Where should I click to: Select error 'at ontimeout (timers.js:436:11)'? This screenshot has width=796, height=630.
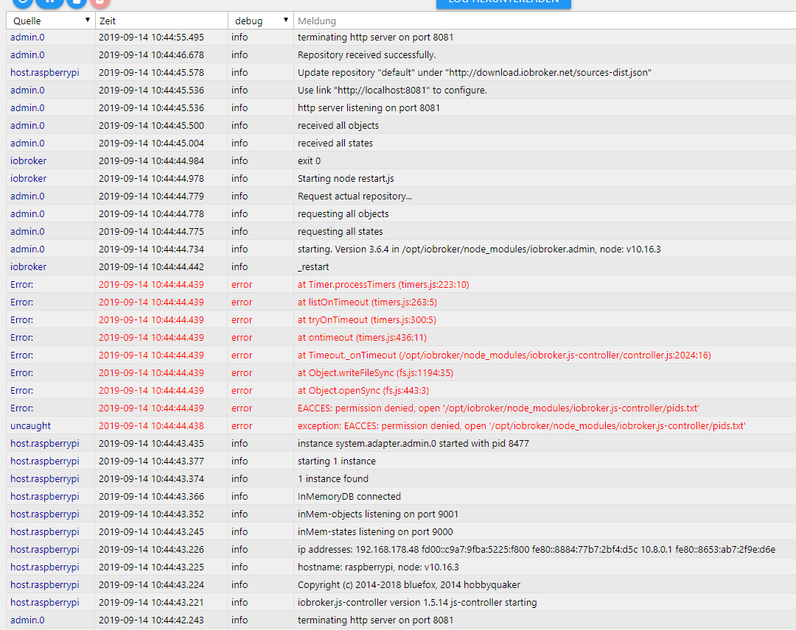click(362, 338)
